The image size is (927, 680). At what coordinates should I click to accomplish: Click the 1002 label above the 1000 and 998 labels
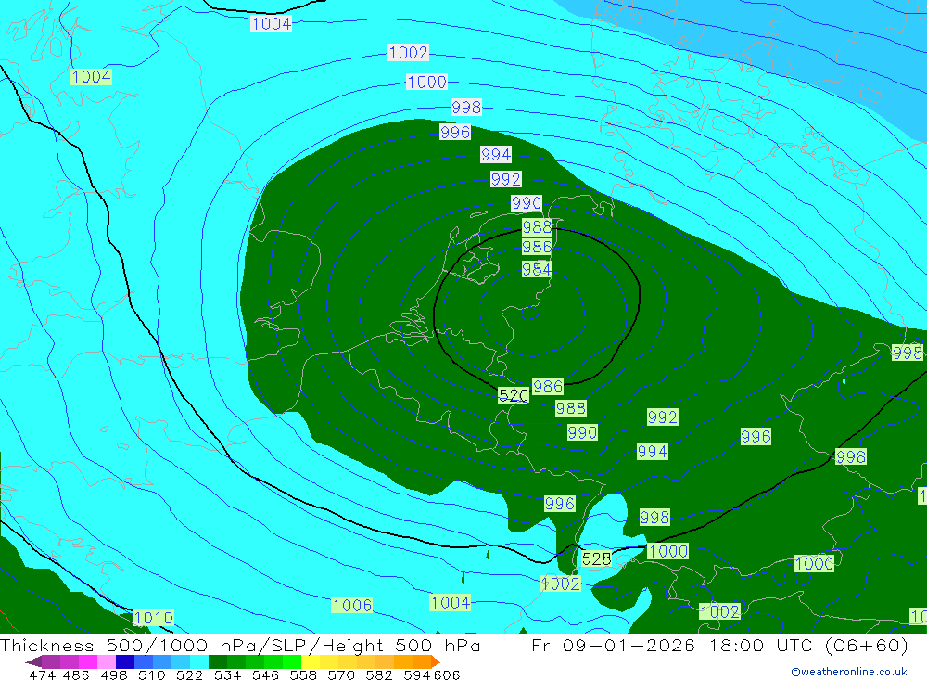[x=408, y=52]
